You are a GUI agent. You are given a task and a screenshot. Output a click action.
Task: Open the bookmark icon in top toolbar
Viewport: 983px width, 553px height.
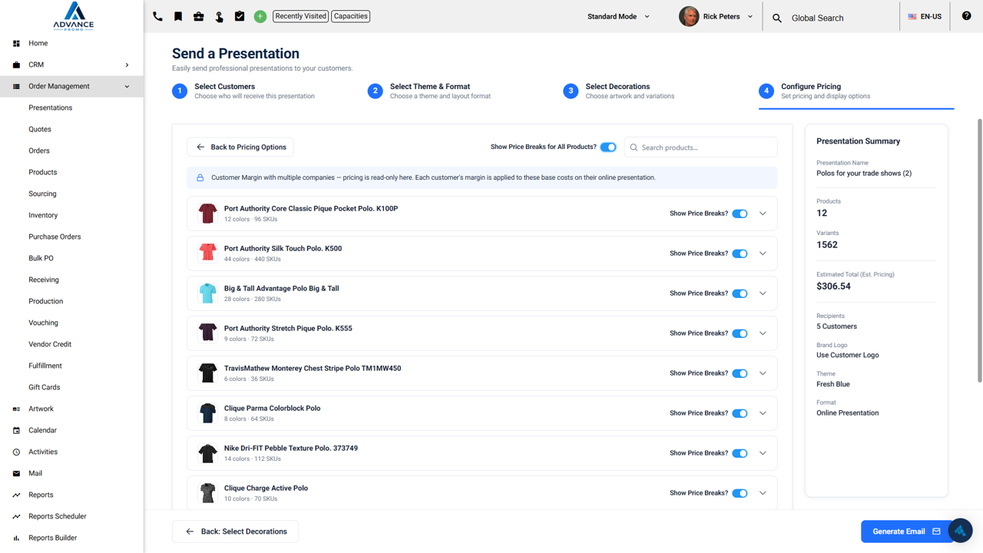coord(178,16)
